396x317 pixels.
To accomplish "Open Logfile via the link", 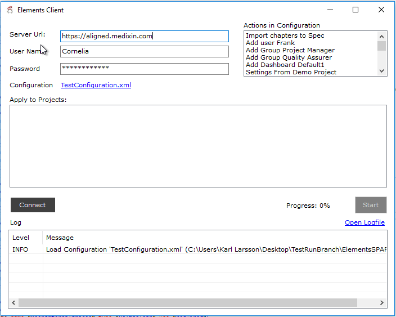I will (x=364, y=222).
